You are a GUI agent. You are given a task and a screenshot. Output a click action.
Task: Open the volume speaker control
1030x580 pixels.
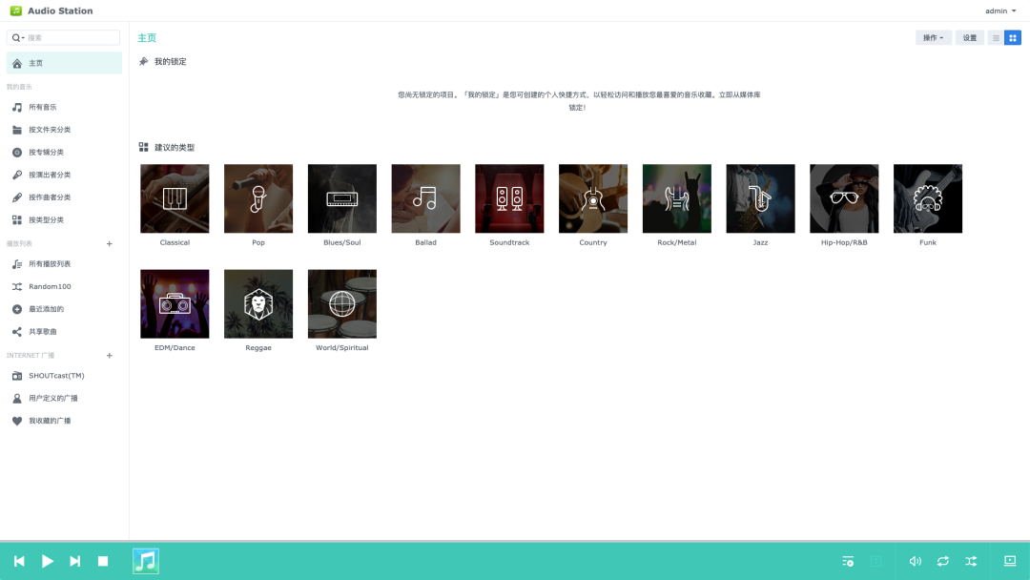[915, 561]
